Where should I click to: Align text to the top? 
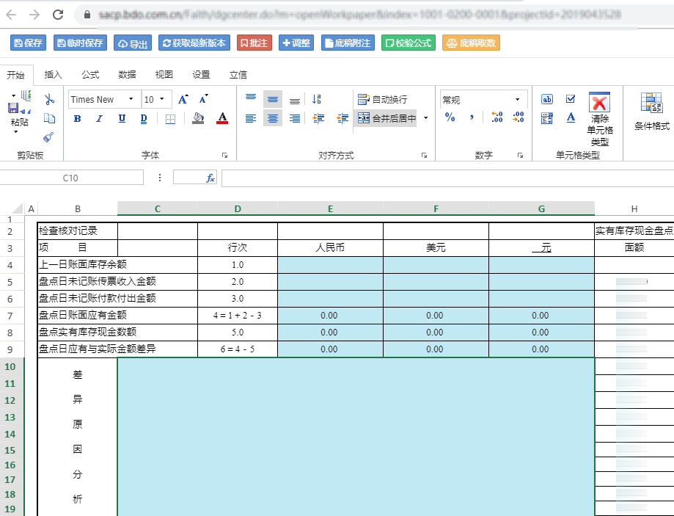(x=251, y=99)
